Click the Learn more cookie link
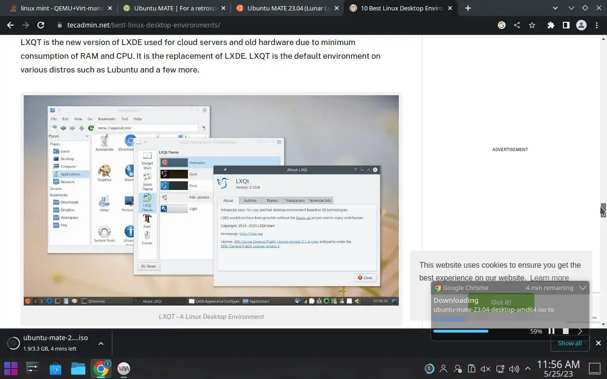The height and width of the screenshot is (379, 607). pos(549,278)
